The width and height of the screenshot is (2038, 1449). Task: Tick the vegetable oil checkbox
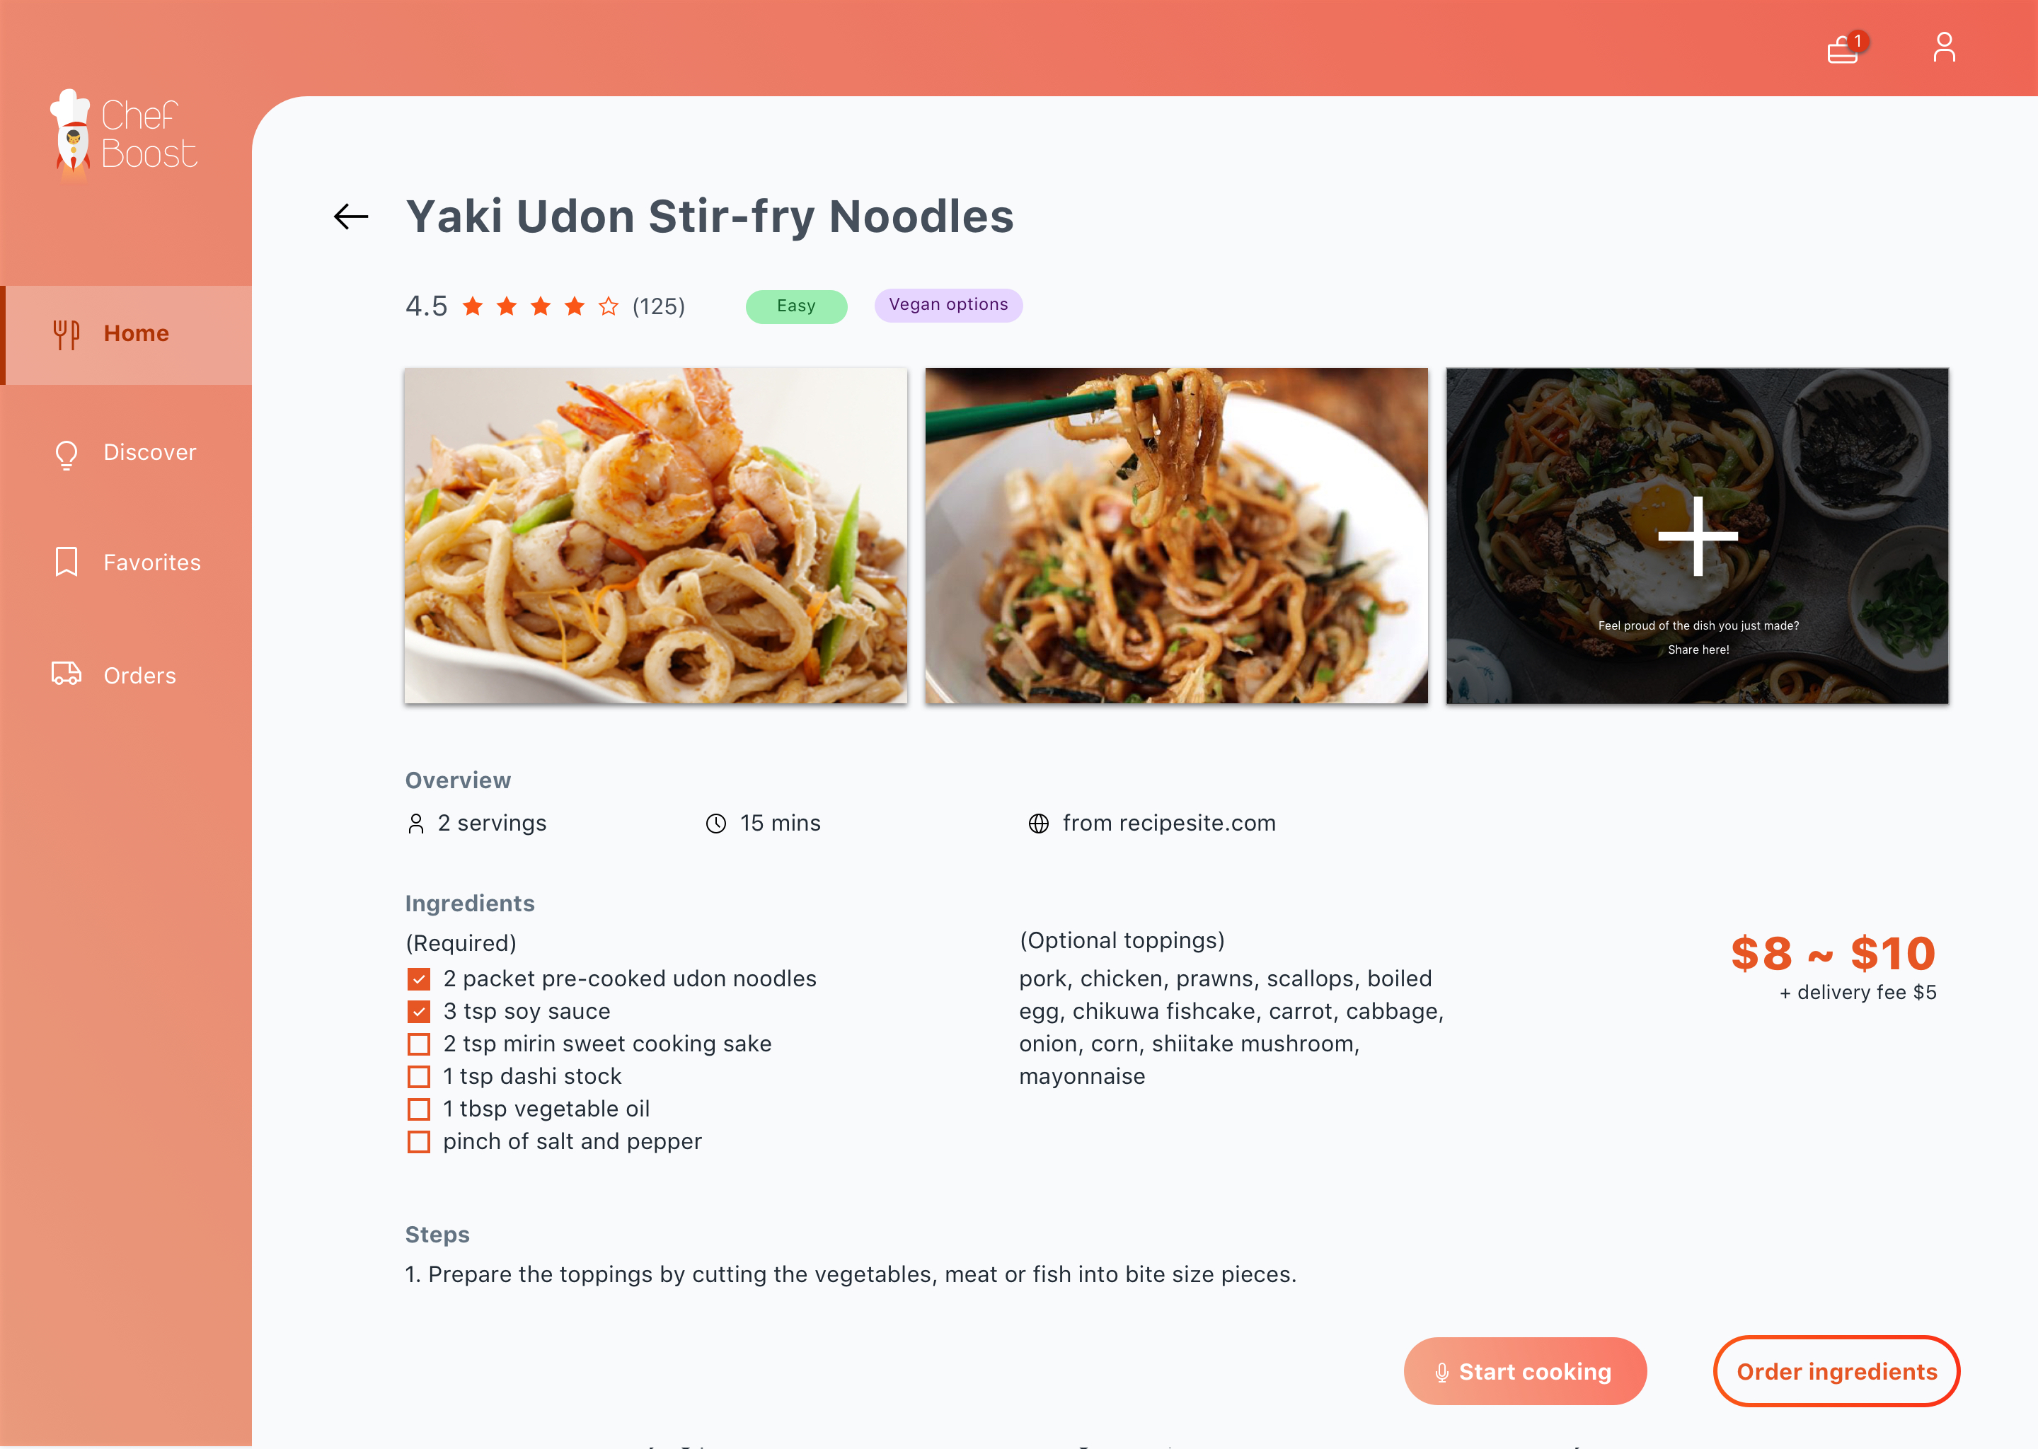coord(418,1109)
